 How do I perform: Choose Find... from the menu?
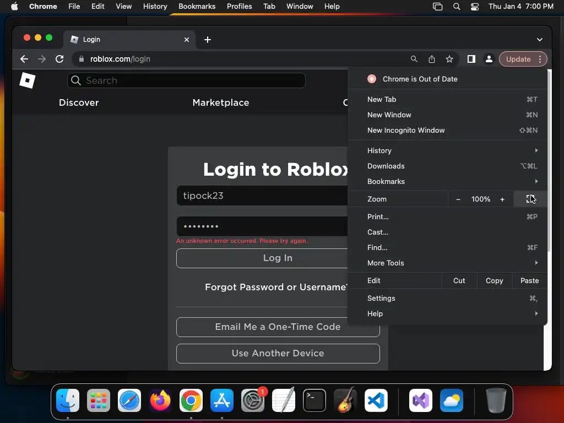coord(447,247)
